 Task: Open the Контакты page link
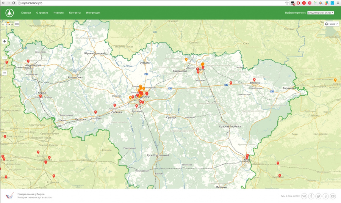[x=75, y=13]
